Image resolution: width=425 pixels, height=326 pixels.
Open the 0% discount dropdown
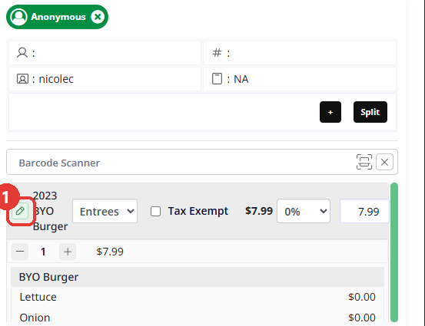[x=304, y=211]
